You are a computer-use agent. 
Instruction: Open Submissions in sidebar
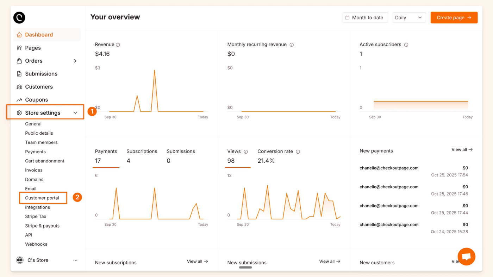(47, 74)
